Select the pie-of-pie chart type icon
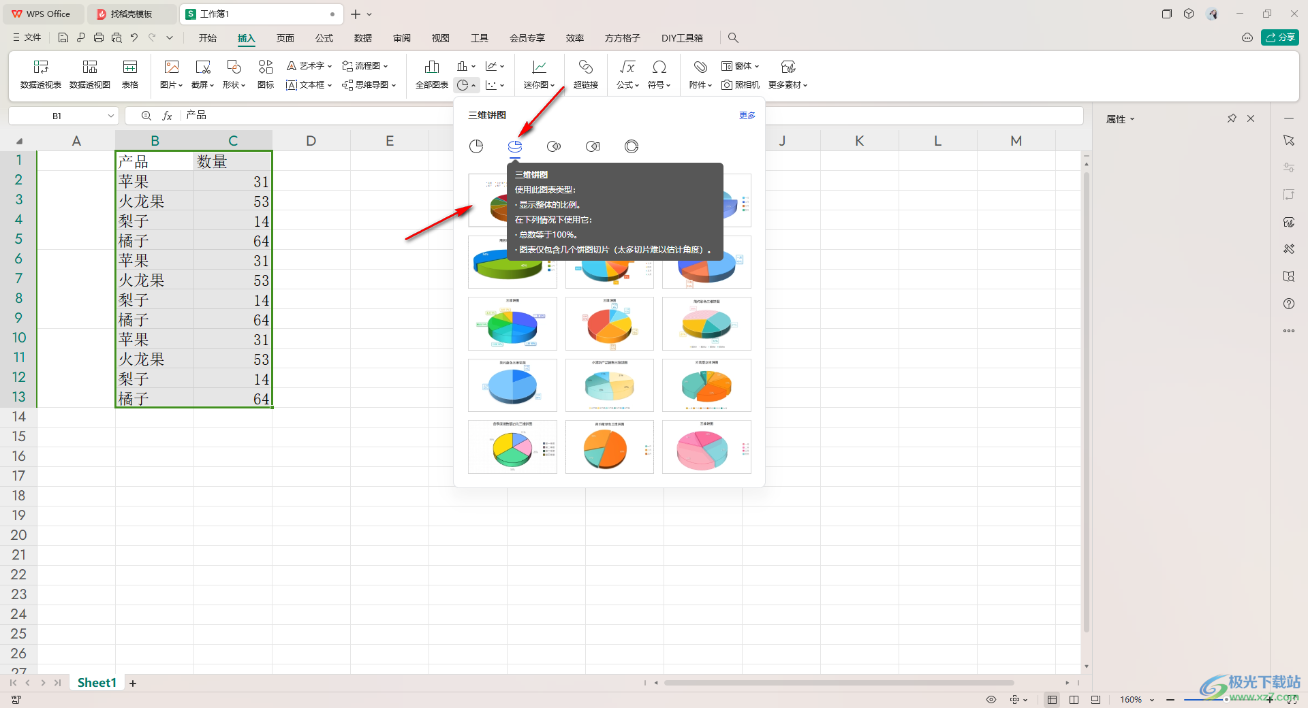Image resolution: width=1308 pixels, height=708 pixels. point(554,146)
